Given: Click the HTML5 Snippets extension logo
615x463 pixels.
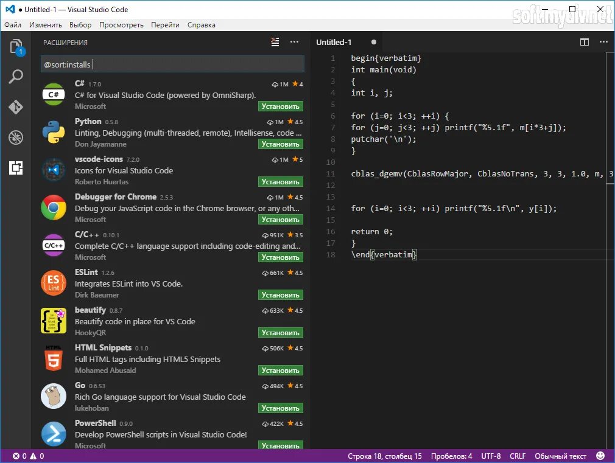Looking at the screenshot, I should tap(54, 358).
